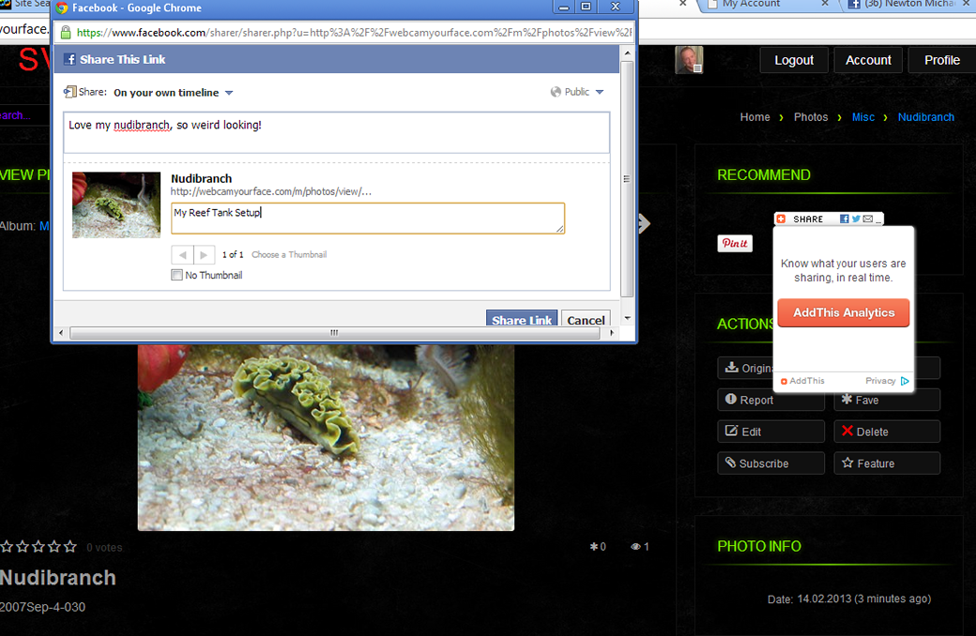Click the views count eye icon
The image size is (976, 636).
coord(635,546)
